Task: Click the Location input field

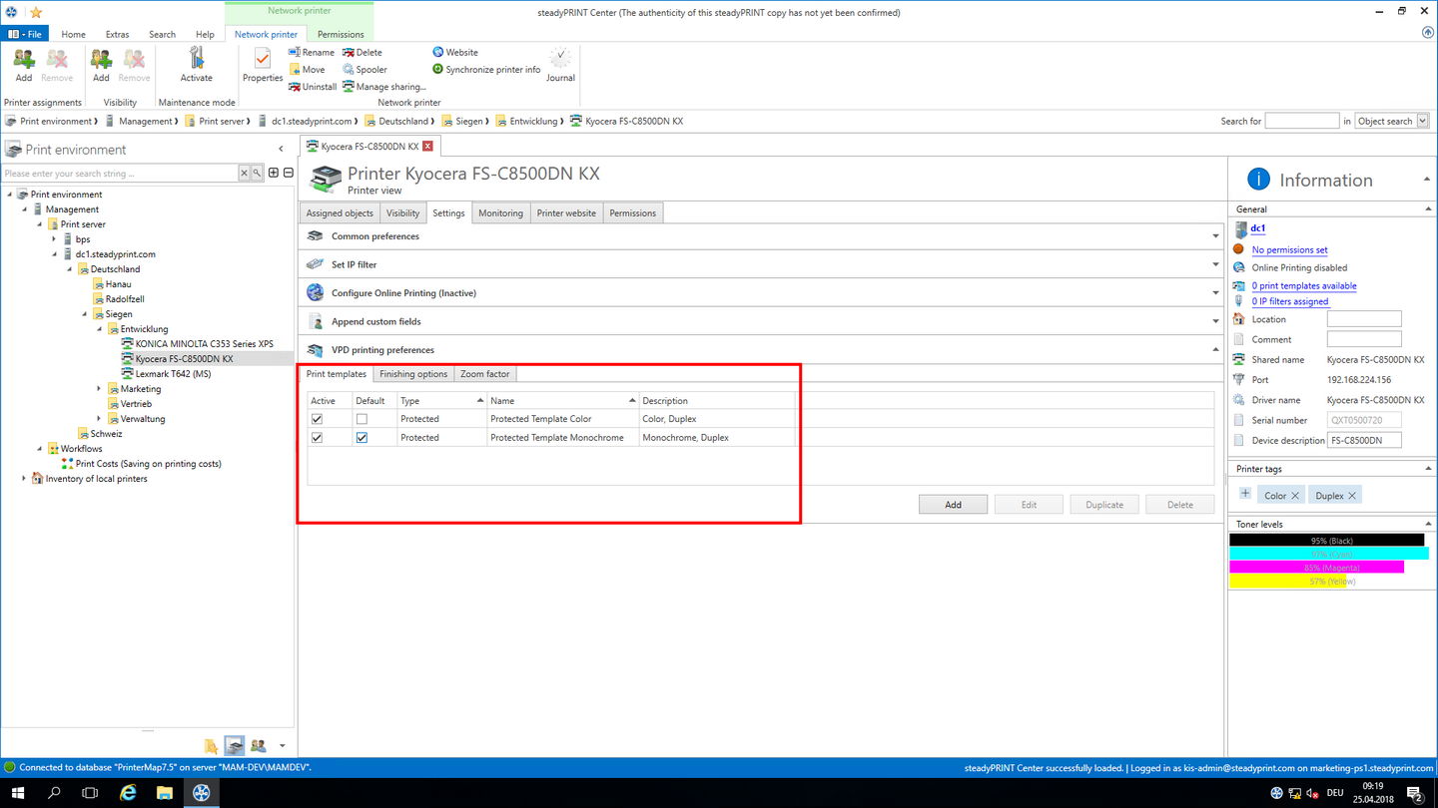Action: point(1364,319)
